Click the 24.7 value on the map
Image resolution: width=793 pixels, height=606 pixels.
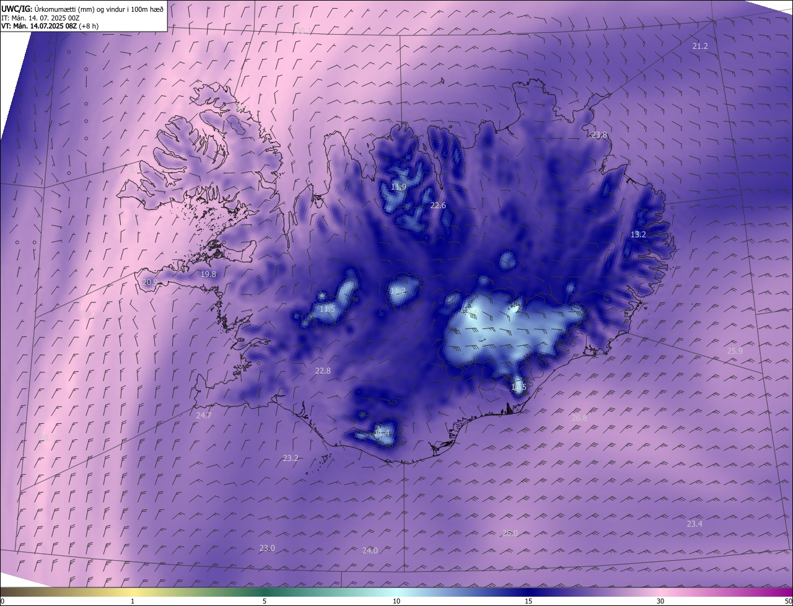point(204,415)
